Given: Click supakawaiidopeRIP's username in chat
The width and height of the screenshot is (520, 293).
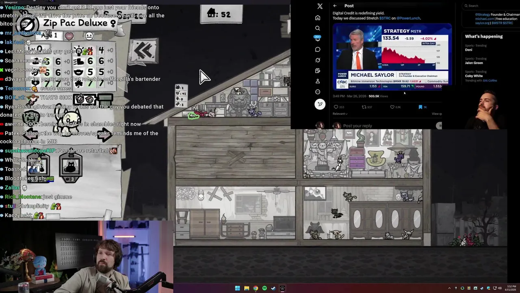Looking at the screenshot, I should pyautogui.click(x=30, y=151).
